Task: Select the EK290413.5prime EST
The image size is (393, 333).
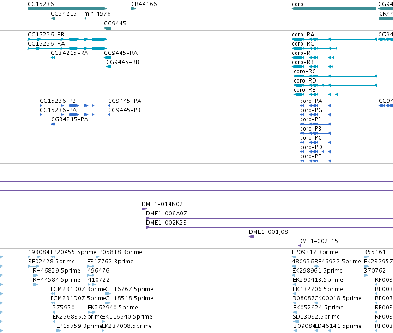Action: point(295,285)
